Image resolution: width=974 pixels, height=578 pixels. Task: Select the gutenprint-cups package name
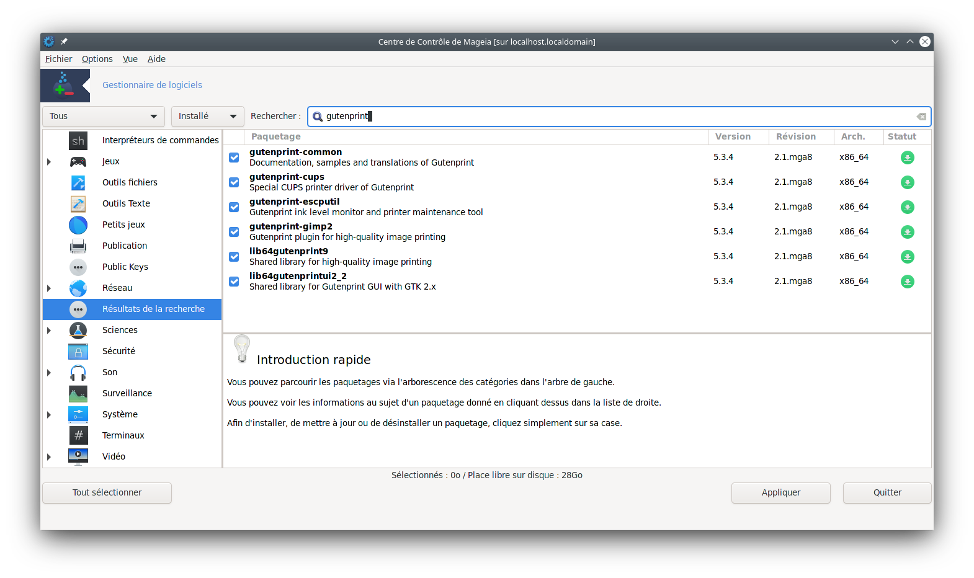(287, 177)
